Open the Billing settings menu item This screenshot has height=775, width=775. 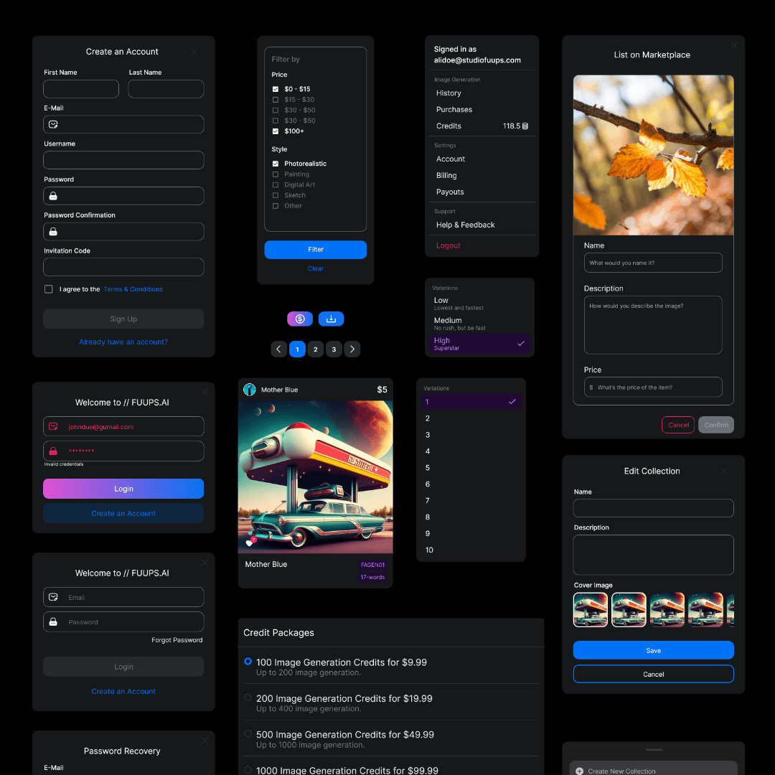pyautogui.click(x=446, y=176)
